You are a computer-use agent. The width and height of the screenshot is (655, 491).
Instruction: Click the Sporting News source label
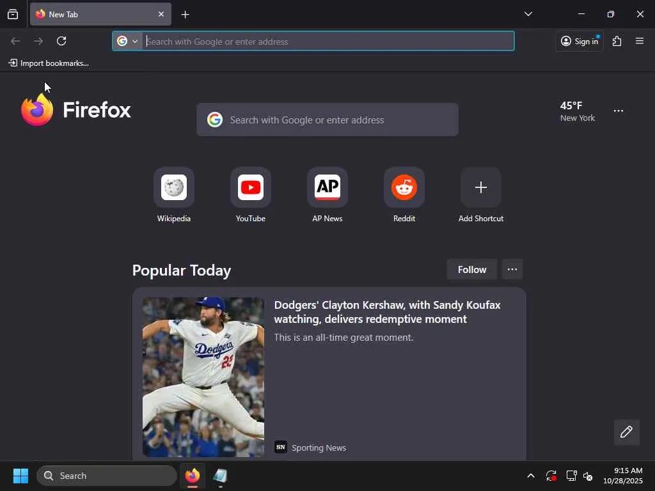pyautogui.click(x=319, y=448)
